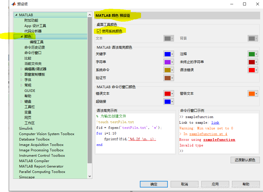Click the 帮助 button at bottom
263x192 pixels.
246,184
